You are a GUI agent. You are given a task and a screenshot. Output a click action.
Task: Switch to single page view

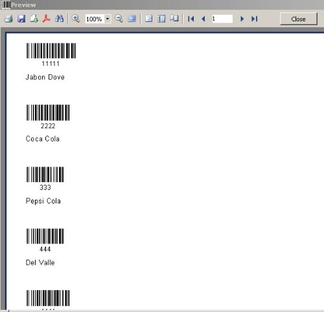[x=149, y=19]
